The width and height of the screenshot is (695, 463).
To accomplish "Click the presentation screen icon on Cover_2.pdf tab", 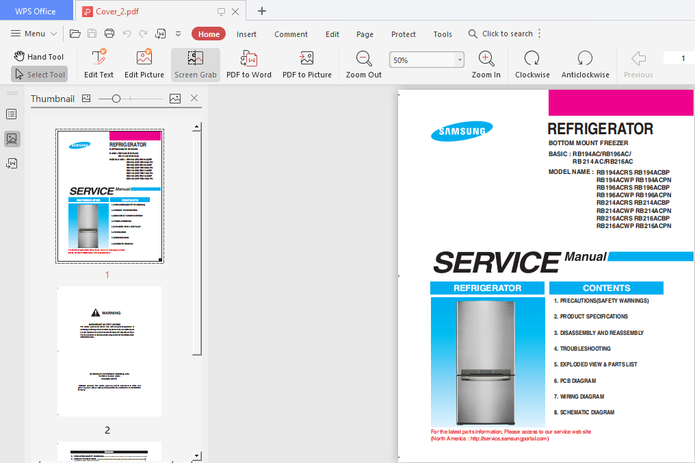I will point(221,12).
